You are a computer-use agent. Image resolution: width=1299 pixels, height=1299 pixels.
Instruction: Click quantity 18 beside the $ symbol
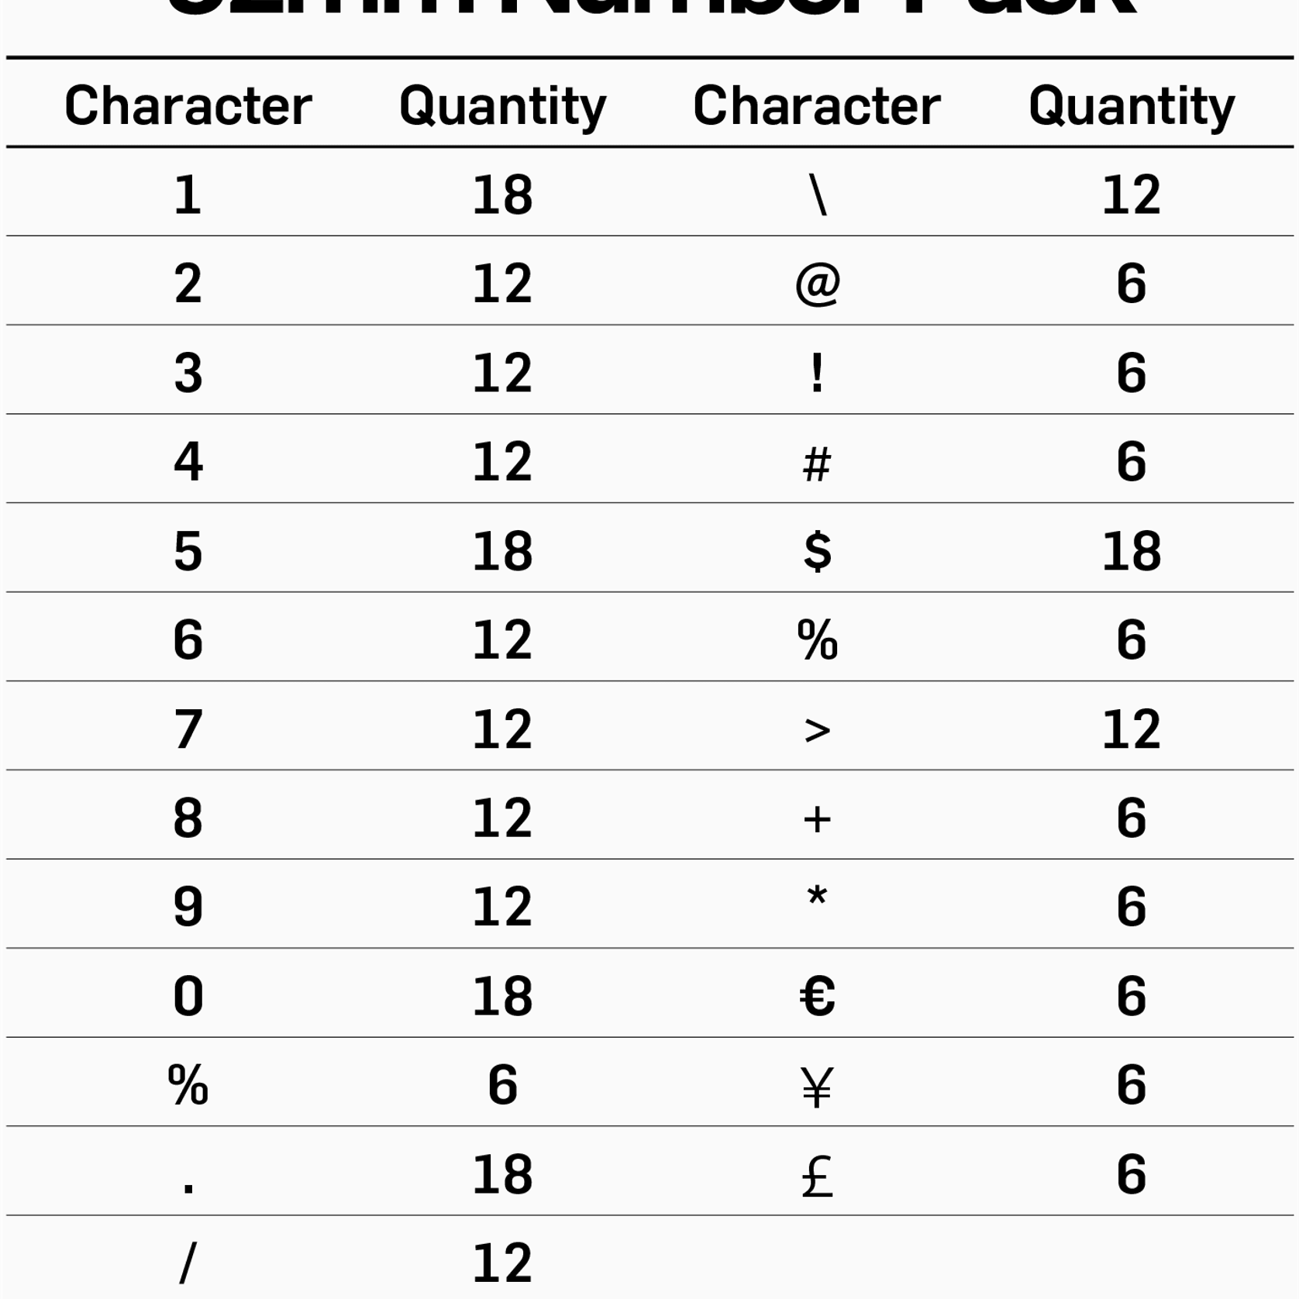(1131, 551)
